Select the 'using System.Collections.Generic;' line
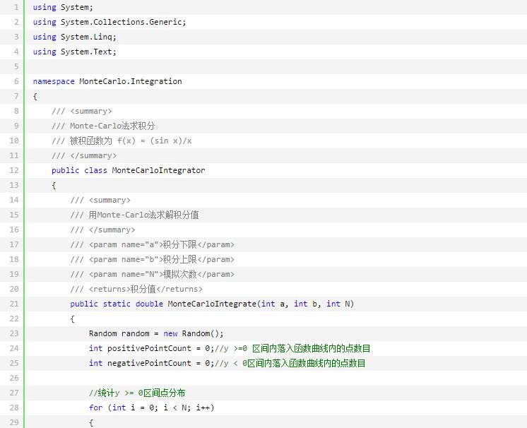The image size is (527, 428). pos(109,22)
